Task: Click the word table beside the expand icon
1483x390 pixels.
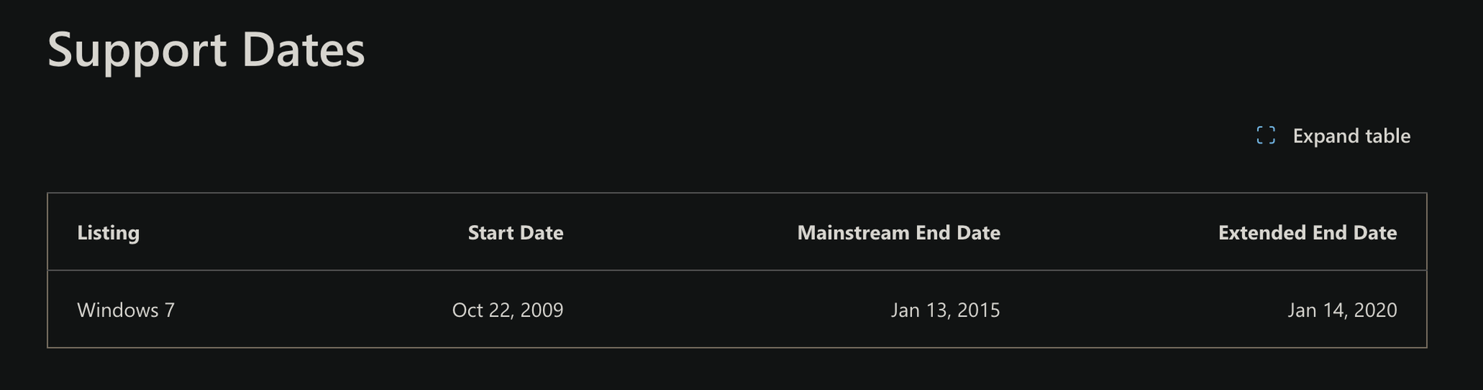Action: [x=1388, y=136]
